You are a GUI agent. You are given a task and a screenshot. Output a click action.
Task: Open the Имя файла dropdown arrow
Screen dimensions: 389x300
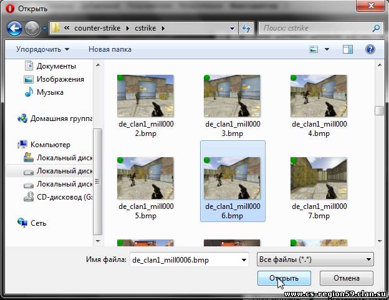pyautogui.click(x=244, y=260)
